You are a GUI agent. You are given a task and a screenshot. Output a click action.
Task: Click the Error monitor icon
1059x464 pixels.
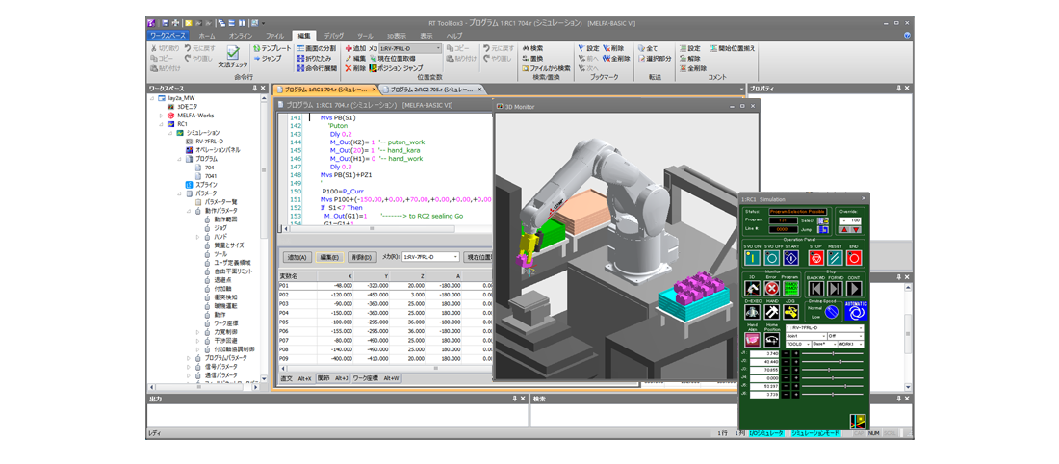click(771, 288)
